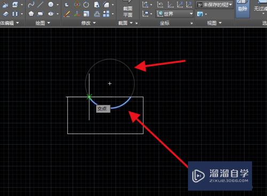Select the Spline curve drawing tool
This screenshot has height=196, width=267.
[31, 5]
